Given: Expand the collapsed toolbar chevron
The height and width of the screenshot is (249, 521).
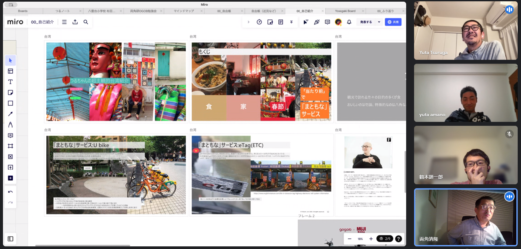Looking at the screenshot, I should pyautogui.click(x=249, y=22).
